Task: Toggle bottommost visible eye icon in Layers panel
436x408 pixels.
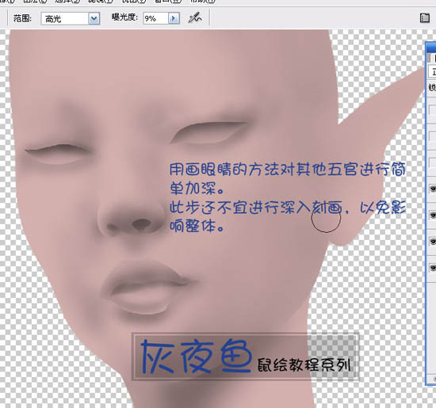Action: (x=433, y=268)
